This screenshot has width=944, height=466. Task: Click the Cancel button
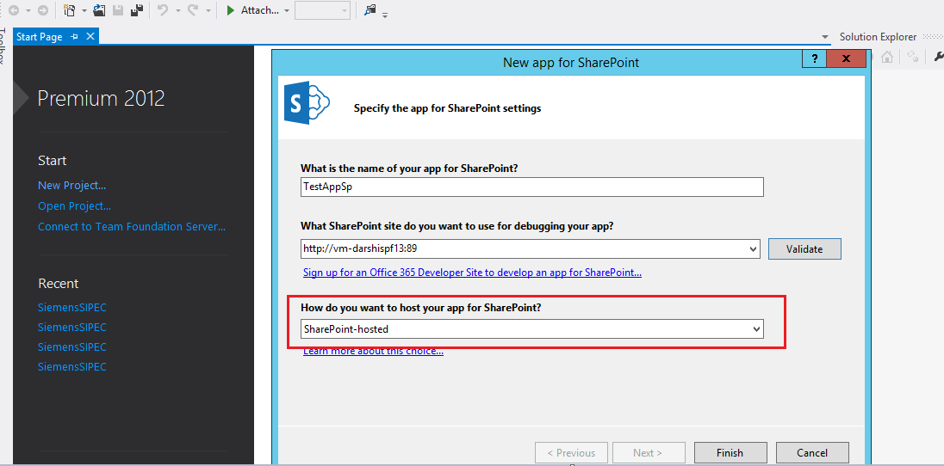812,453
